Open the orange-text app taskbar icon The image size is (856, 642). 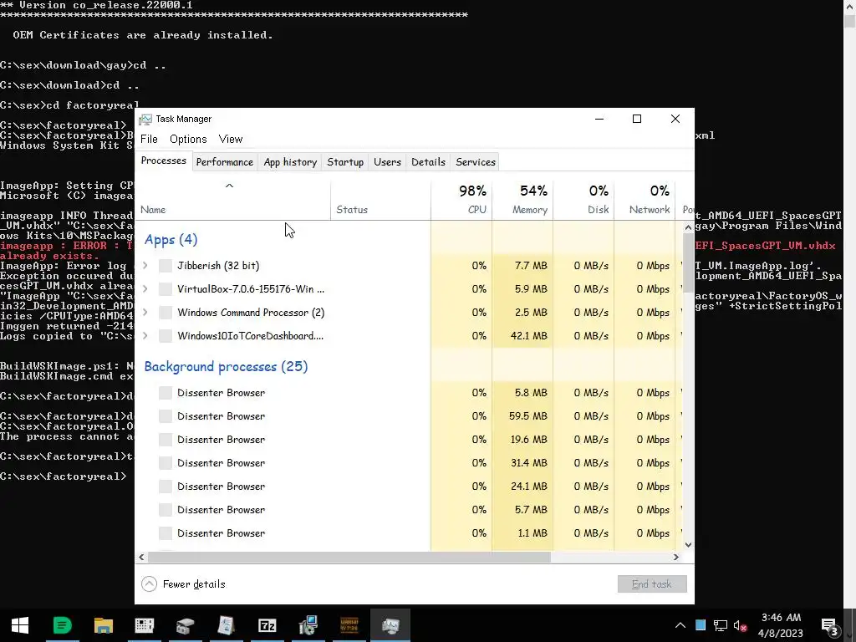tap(349, 625)
